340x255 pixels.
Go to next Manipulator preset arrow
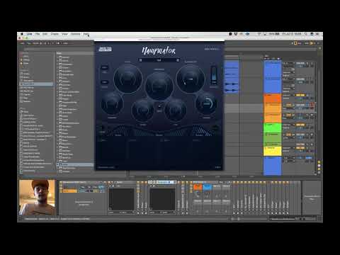(x=178, y=60)
